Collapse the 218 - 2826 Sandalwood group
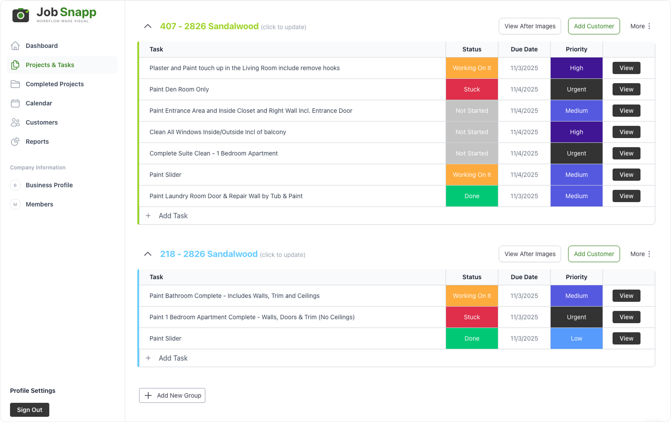 [148, 254]
